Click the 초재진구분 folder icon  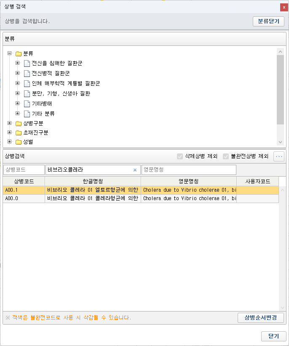(x=19, y=133)
